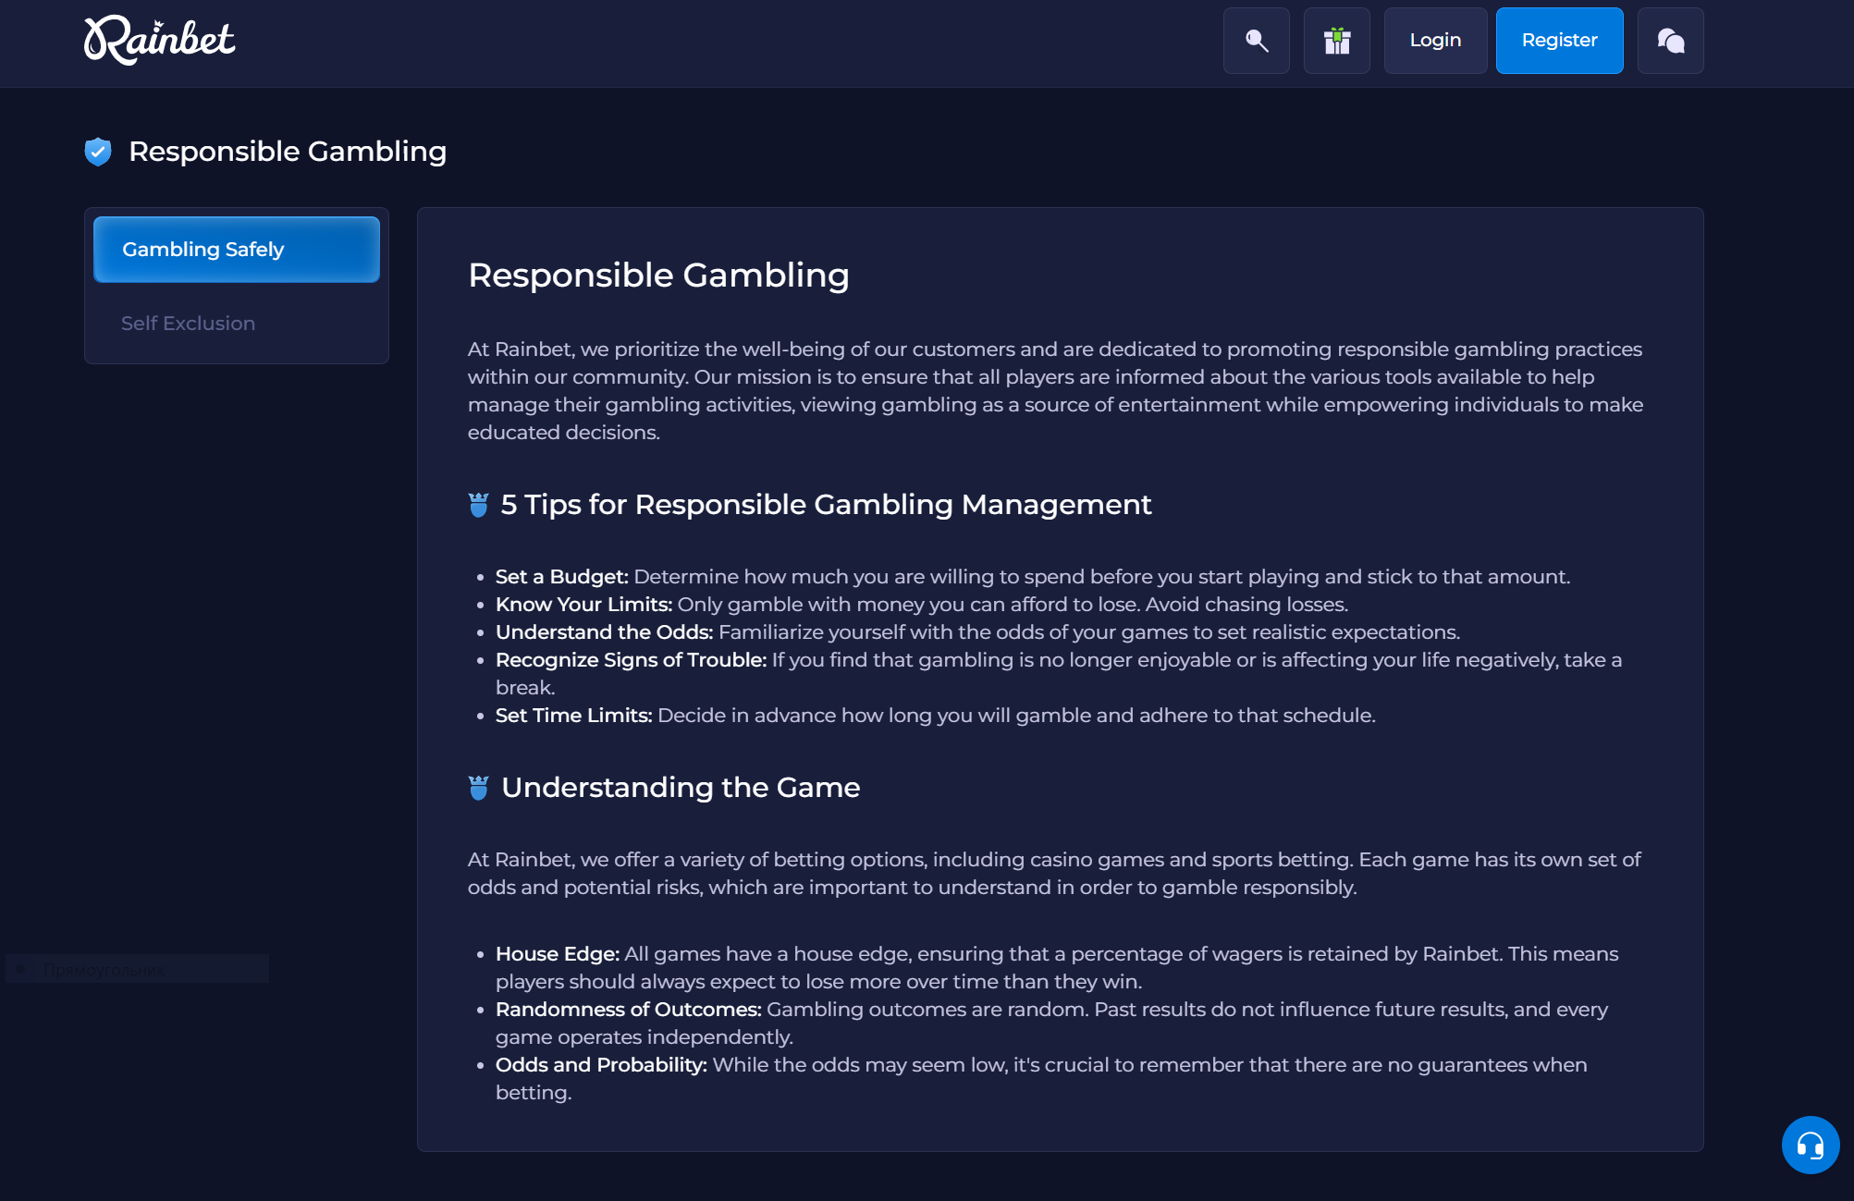This screenshot has width=1854, height=1201.
Task: Open the chat bubbles icon in the header
Action: 1670,41
